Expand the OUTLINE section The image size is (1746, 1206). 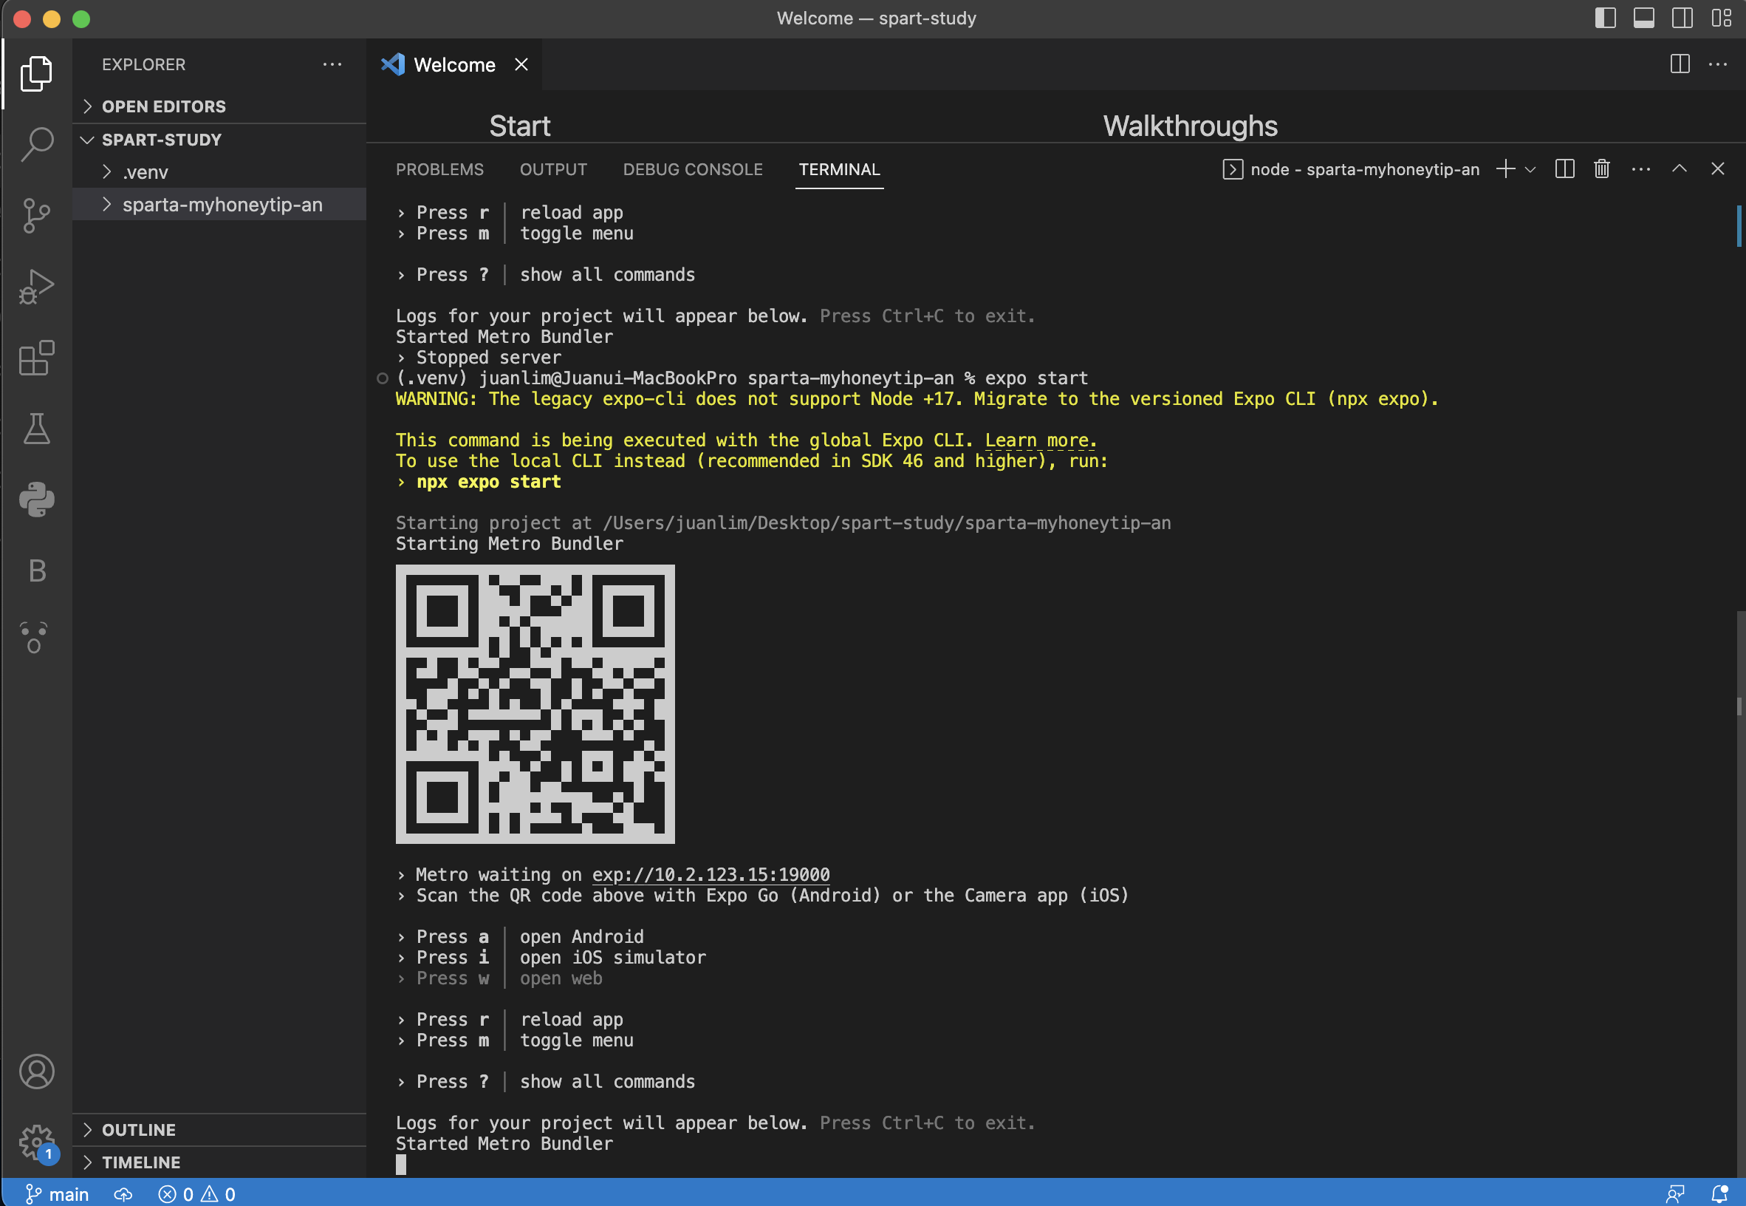pyautogui.click(x=219, y=1130)
